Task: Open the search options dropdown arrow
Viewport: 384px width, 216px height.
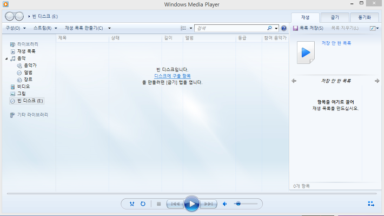Action: tap(276, 28)
